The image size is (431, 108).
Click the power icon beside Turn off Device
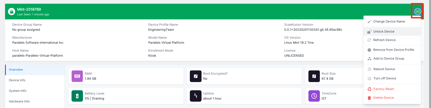coord(369,79)
